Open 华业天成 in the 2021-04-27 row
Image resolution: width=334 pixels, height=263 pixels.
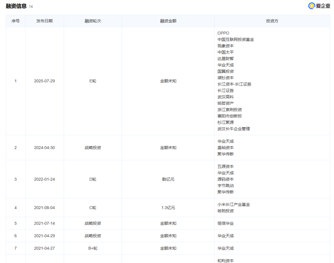pyautogui.click(x=225, y=248)
